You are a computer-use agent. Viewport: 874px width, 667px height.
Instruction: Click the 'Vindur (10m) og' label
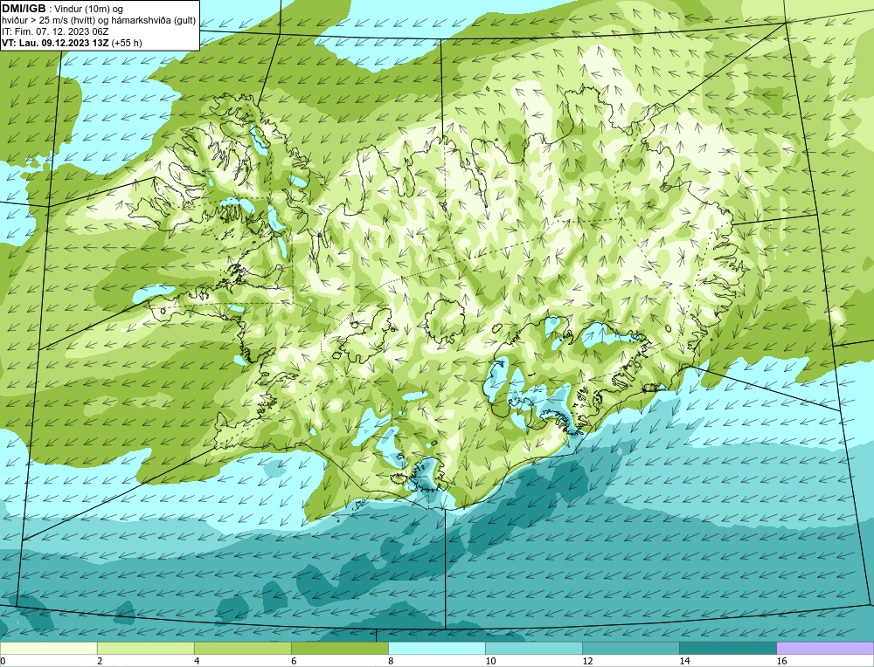88,9
